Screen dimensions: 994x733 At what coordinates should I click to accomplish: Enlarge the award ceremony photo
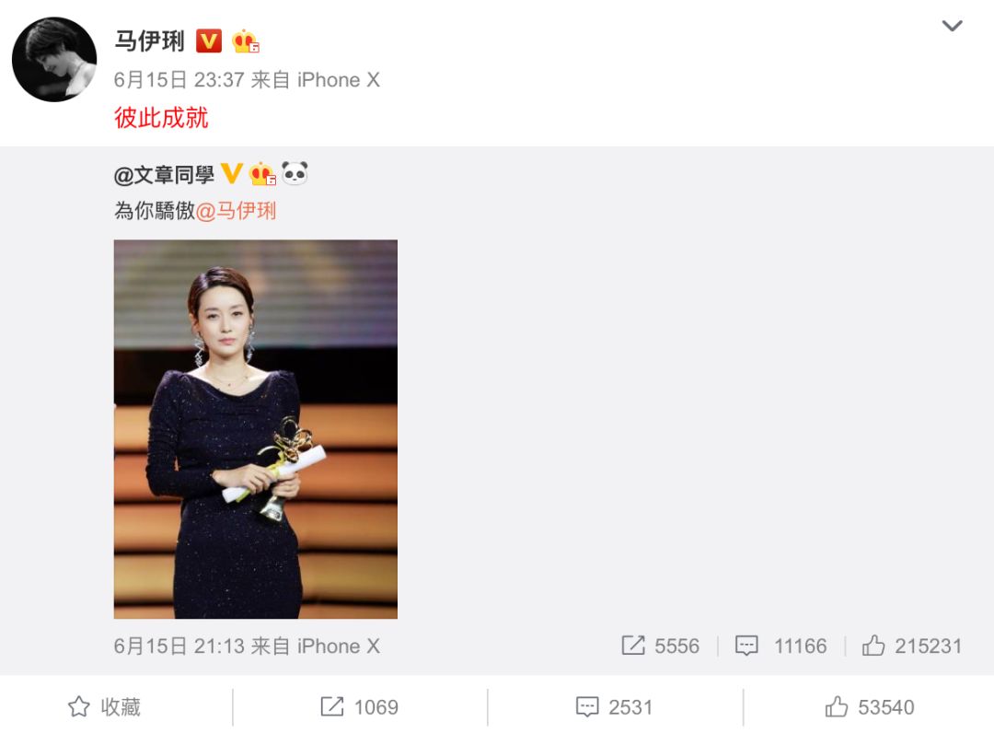256,429
